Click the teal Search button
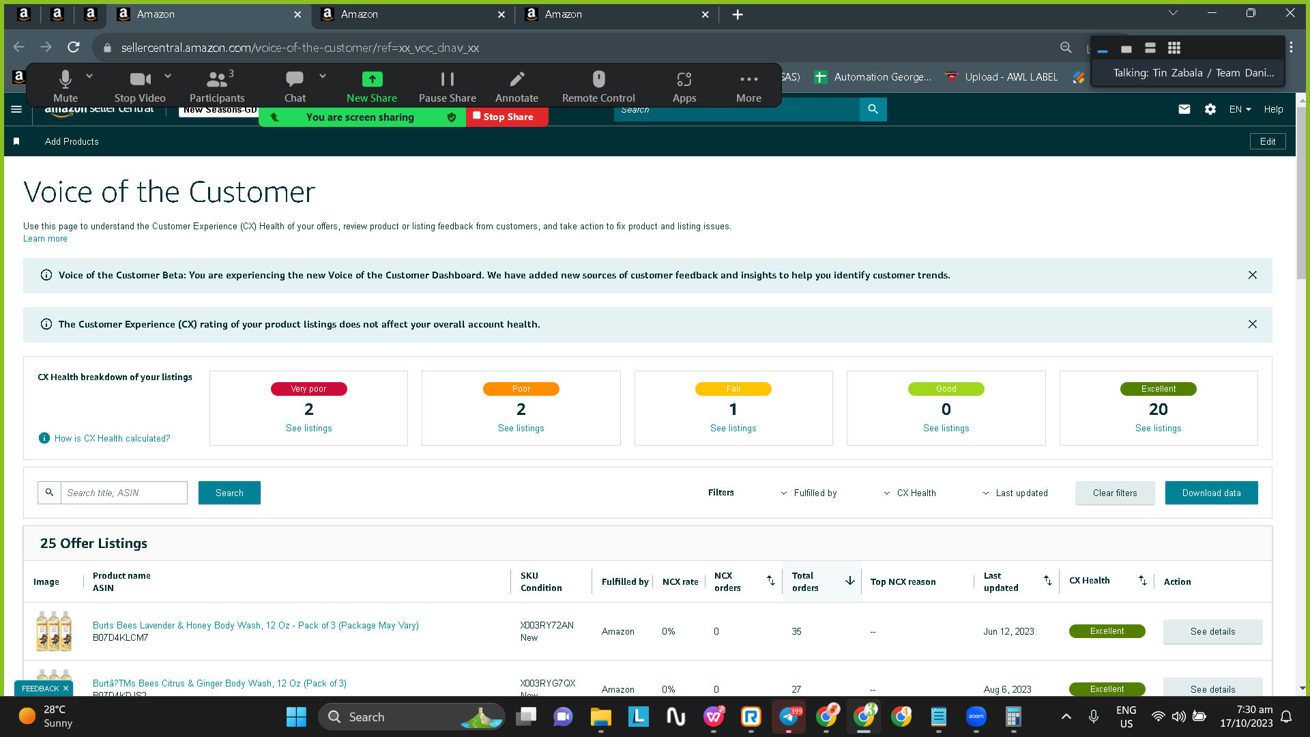1310x737 pixels. click(x=229, y=493)
